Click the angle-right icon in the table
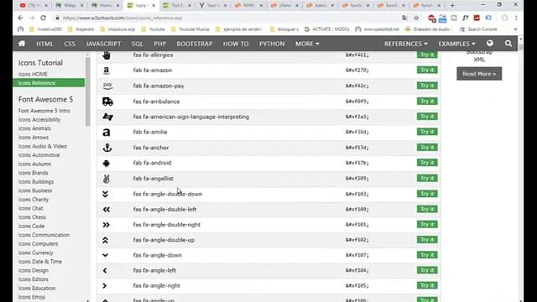Viewport: 537px width, 302px height. pos(105,285)
